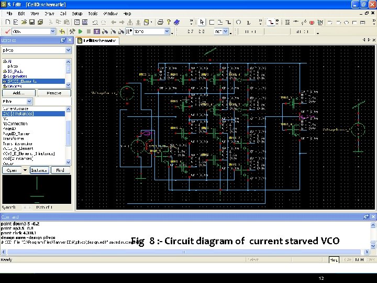The height and width of the screenshot is (283, 377).
Task: Choose the red Wire drawing tool
Action: (x=271, y=23)
